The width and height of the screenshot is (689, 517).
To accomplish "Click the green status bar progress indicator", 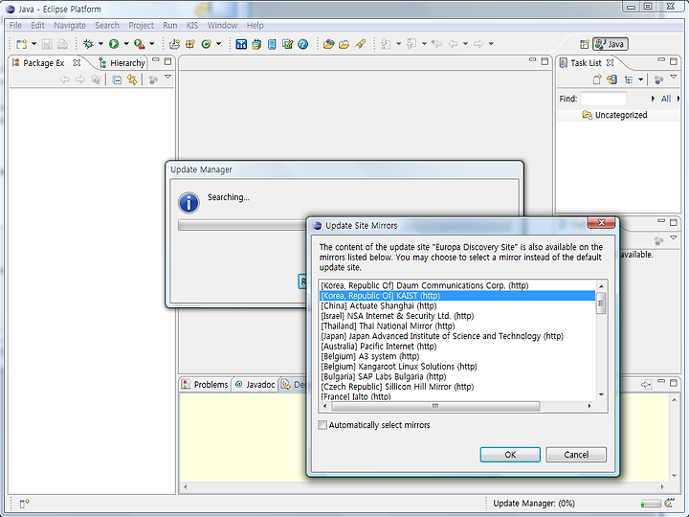I will 651,503.
